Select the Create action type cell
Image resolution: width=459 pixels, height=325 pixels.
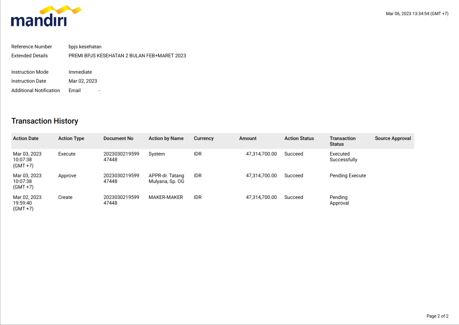65,197
